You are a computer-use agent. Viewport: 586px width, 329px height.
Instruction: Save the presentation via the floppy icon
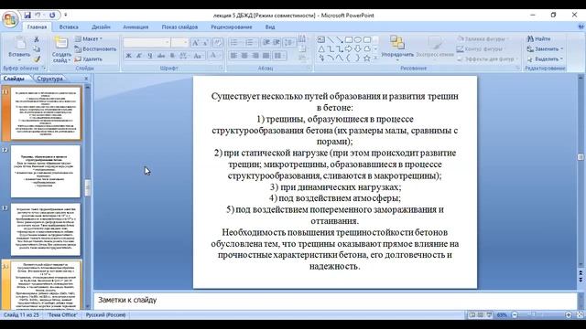(27, 16)
